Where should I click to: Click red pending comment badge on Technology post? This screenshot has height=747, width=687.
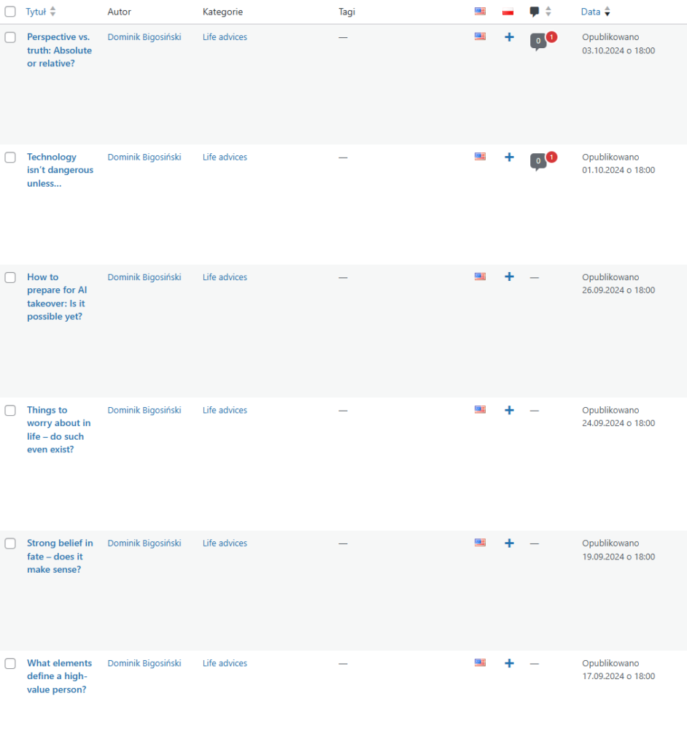(x=551, y=157)
